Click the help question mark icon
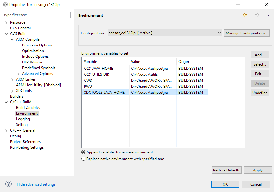Image resolution: width=274 pixels, height=192 pixels. click(x=9, y=184)
